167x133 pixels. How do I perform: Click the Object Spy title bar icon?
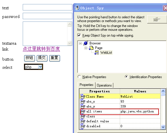[x=77, y=8]
